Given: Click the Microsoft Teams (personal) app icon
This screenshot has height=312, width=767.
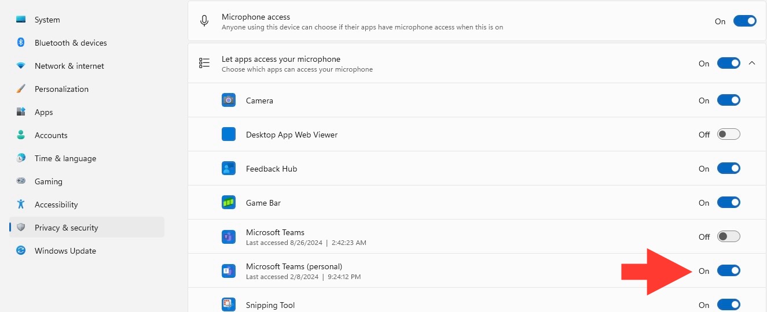Looking at the screenshot, I should (229, 270).
